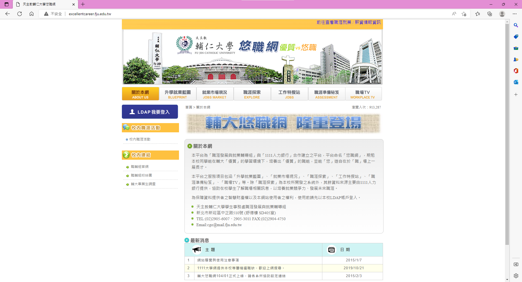Open the sidebar Tools briefcase icon
The image size is (522, 282).
click(516, 48)
